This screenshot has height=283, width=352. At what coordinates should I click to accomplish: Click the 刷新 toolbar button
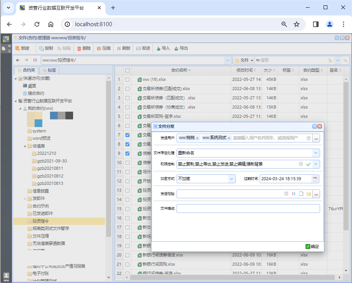pyautogui.click(x=123, y=48)
